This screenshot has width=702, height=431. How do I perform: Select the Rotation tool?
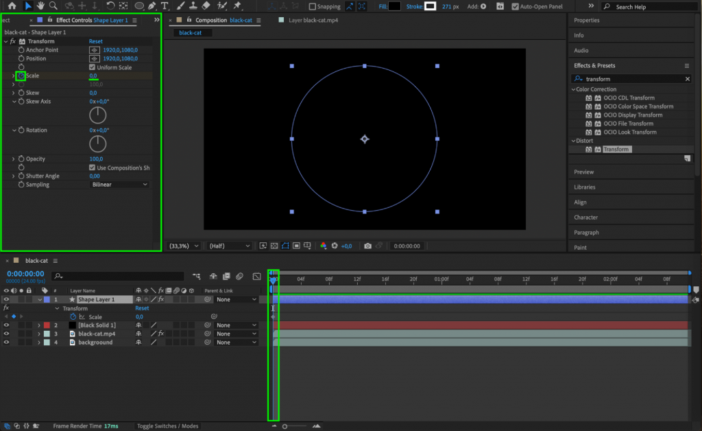point(110,6)
